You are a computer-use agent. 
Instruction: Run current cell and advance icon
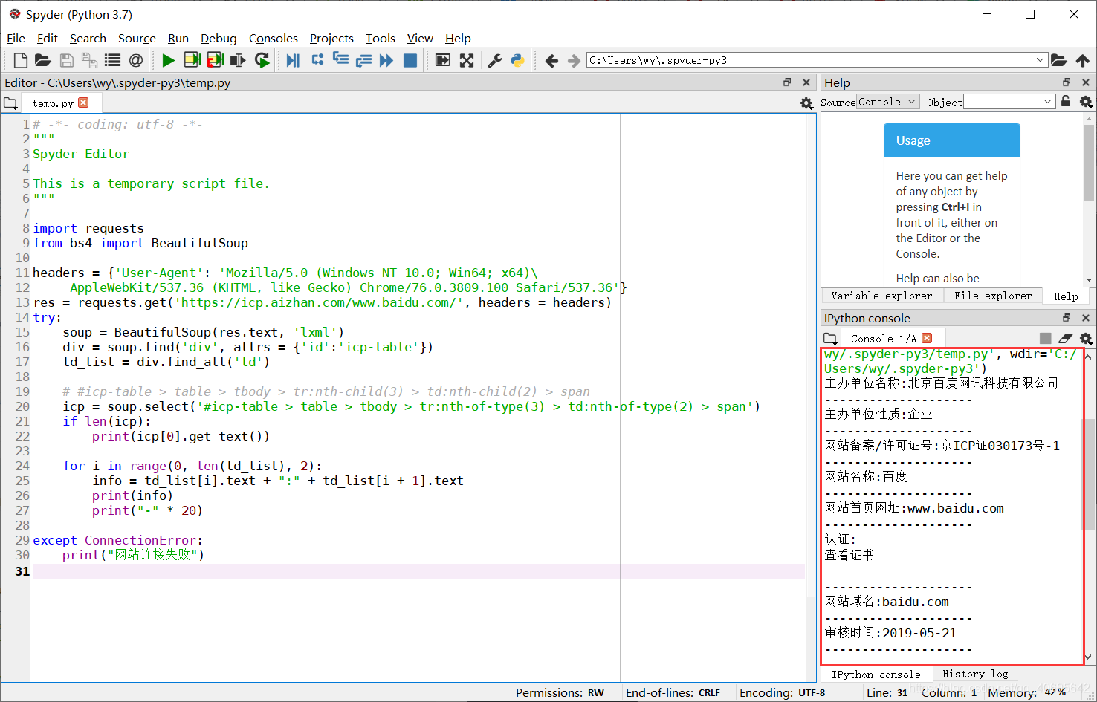tap(216, 60)
